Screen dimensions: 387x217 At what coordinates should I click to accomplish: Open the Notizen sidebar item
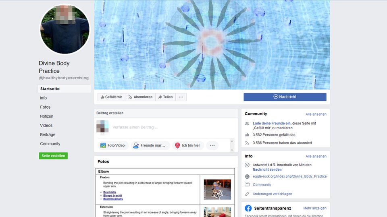click(x=47, y=116)
